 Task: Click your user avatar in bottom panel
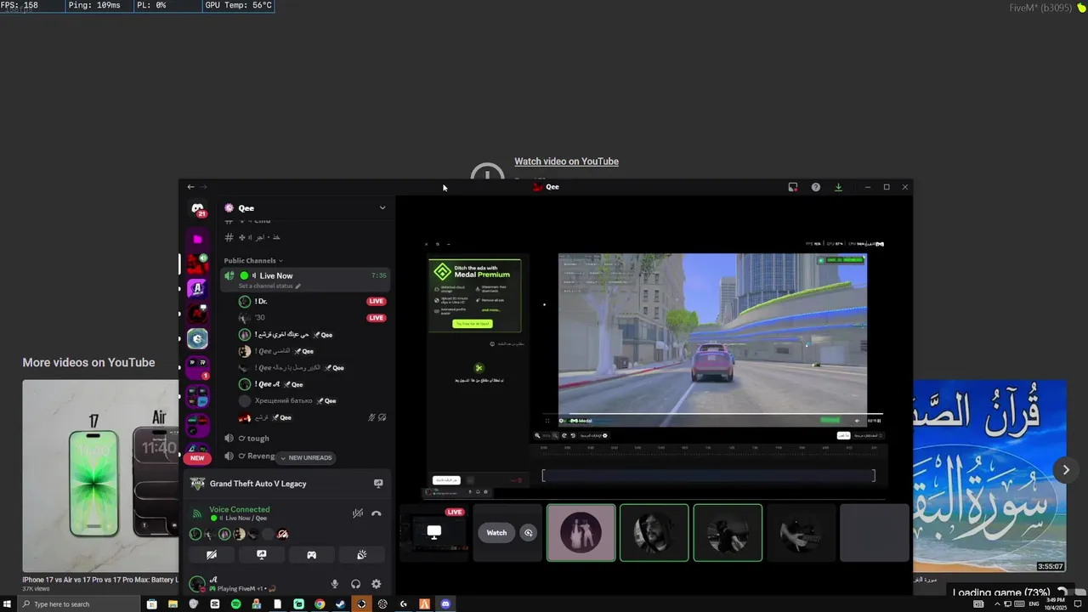[x=197, y=584]
